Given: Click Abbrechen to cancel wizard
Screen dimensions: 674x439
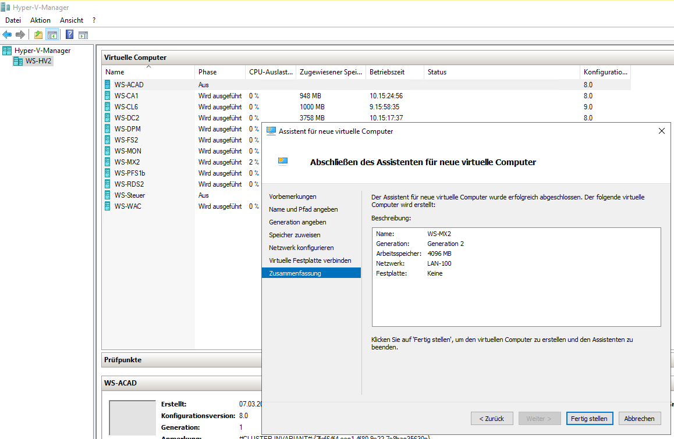Looking at the screenshot, I should (639, 419).
